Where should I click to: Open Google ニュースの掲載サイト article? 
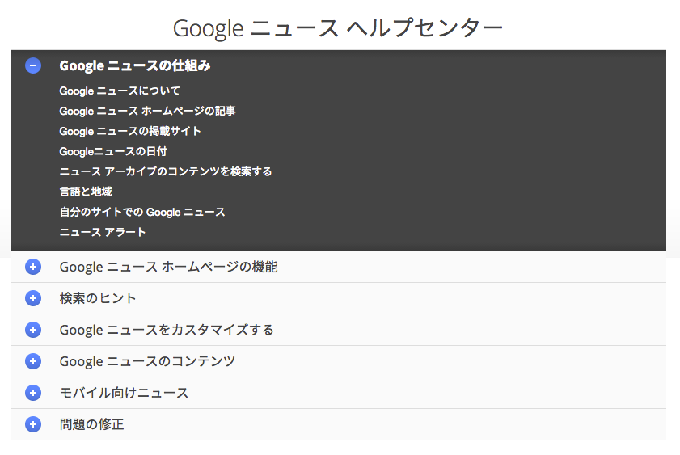click(130, 131)
